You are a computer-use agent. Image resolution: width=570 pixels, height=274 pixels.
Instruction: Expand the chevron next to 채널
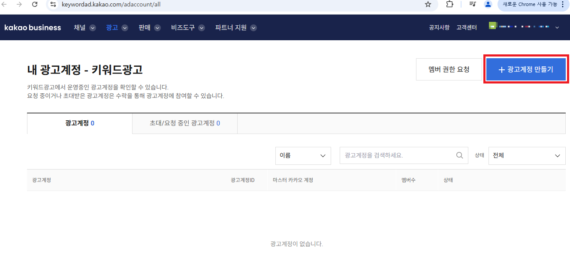[x=93, y=28]
